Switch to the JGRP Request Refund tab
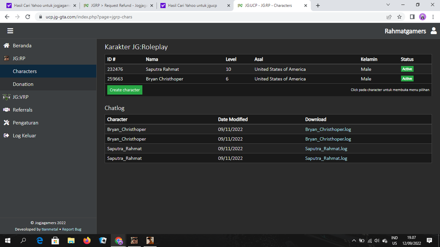This screenshot has width=440, height=247. tap(118, 5)
